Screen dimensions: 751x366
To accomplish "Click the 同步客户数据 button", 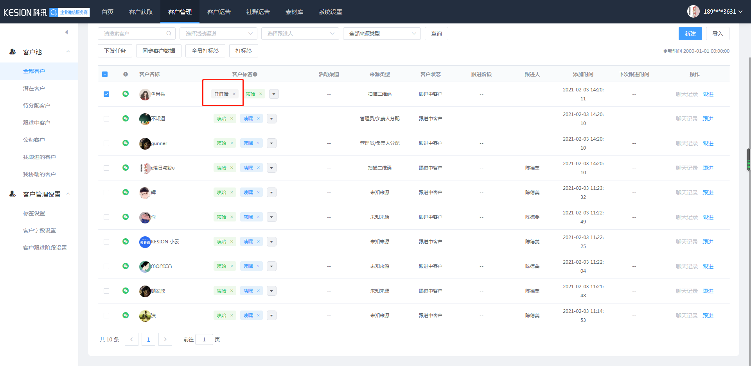I will point(159,51).
